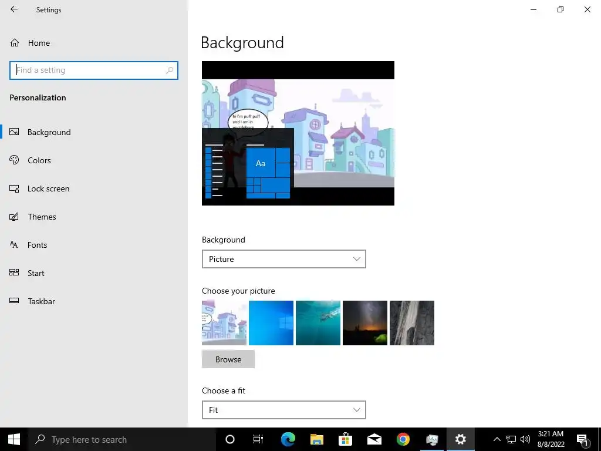Viewport: 601px width, 451px height.
Task: Click the network icon in system tray
Action: pos(511,439)
